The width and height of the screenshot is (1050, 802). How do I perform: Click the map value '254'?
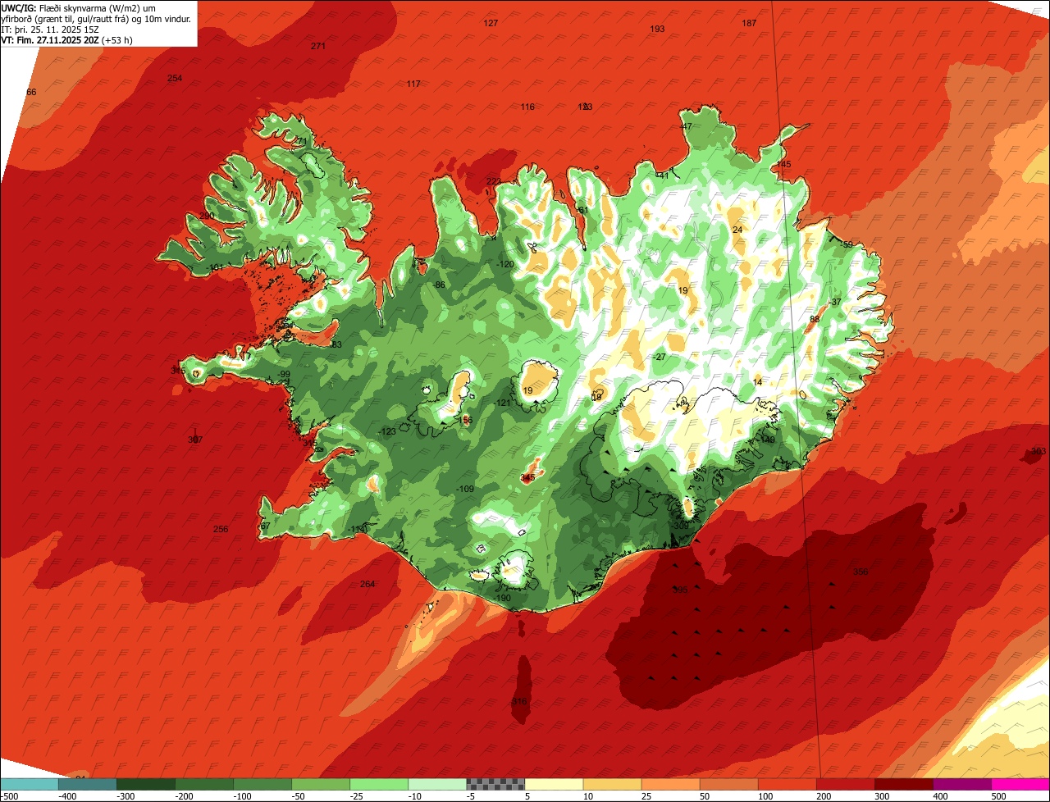pos(175,78)
